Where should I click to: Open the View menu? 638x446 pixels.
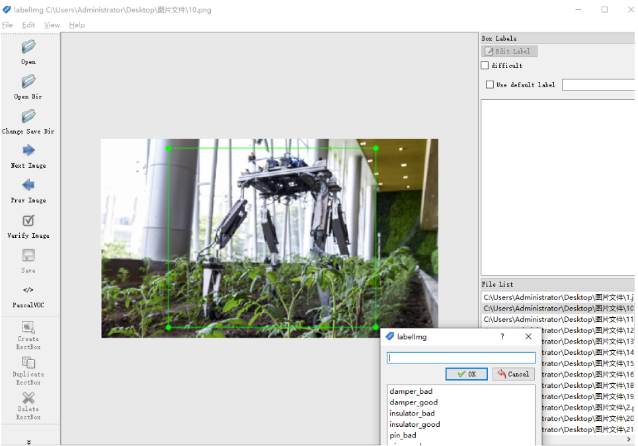(52, 25)
